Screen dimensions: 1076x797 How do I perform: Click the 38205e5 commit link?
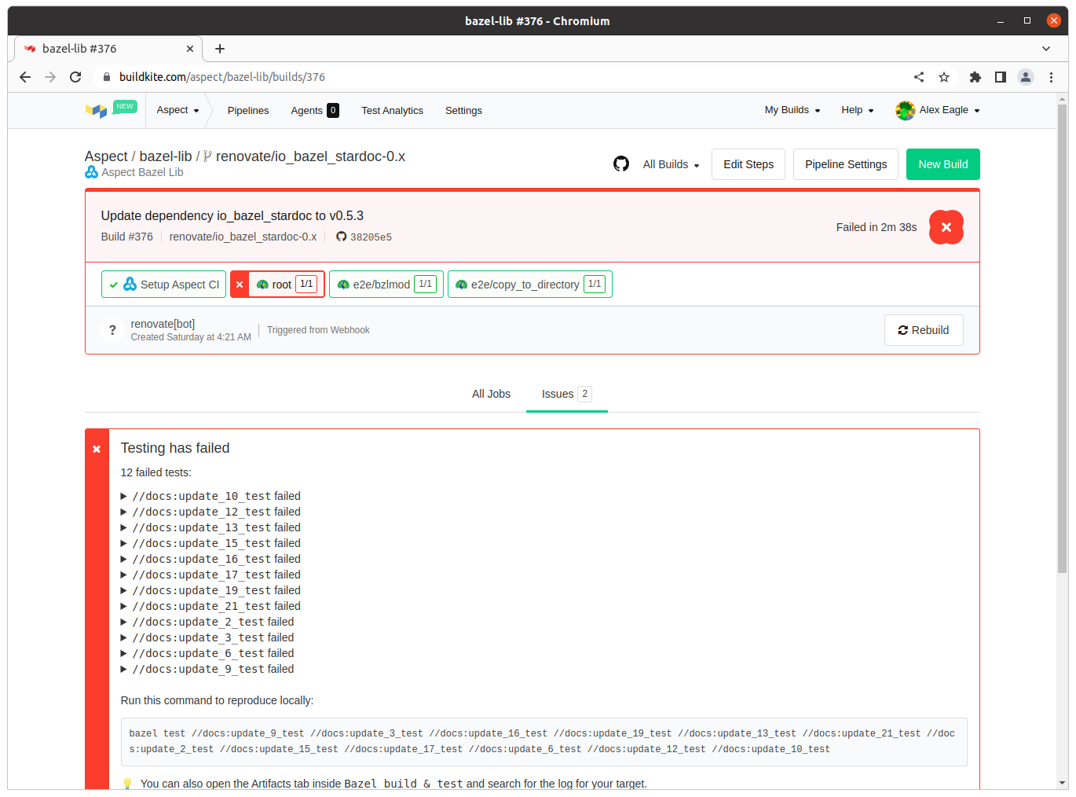[x=371, y=237]
